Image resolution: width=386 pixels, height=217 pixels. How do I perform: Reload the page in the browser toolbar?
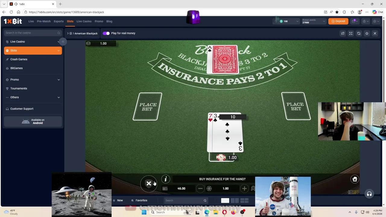11,12
